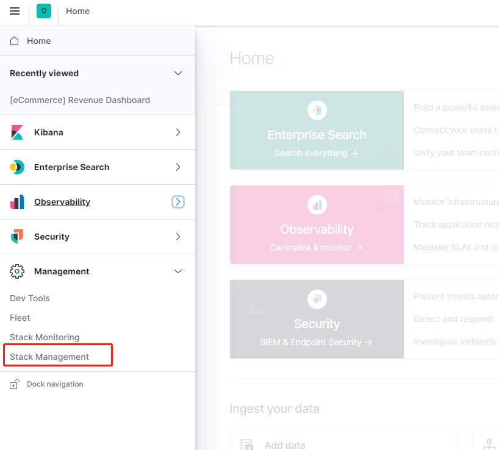Click the Search everything link
The width and height of the screenshot is (499, 450).
pyautogui.click(x=316, y=153)
